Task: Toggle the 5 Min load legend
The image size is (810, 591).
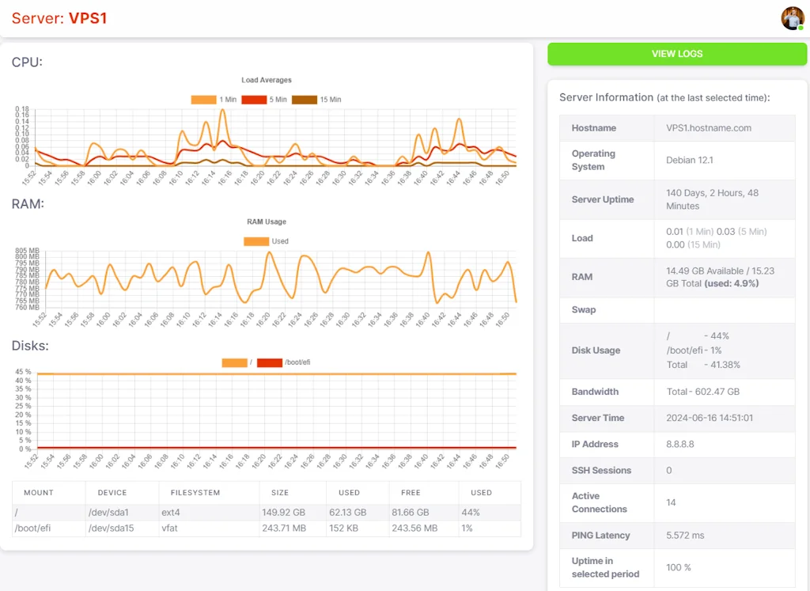Action: pos(263,100)
